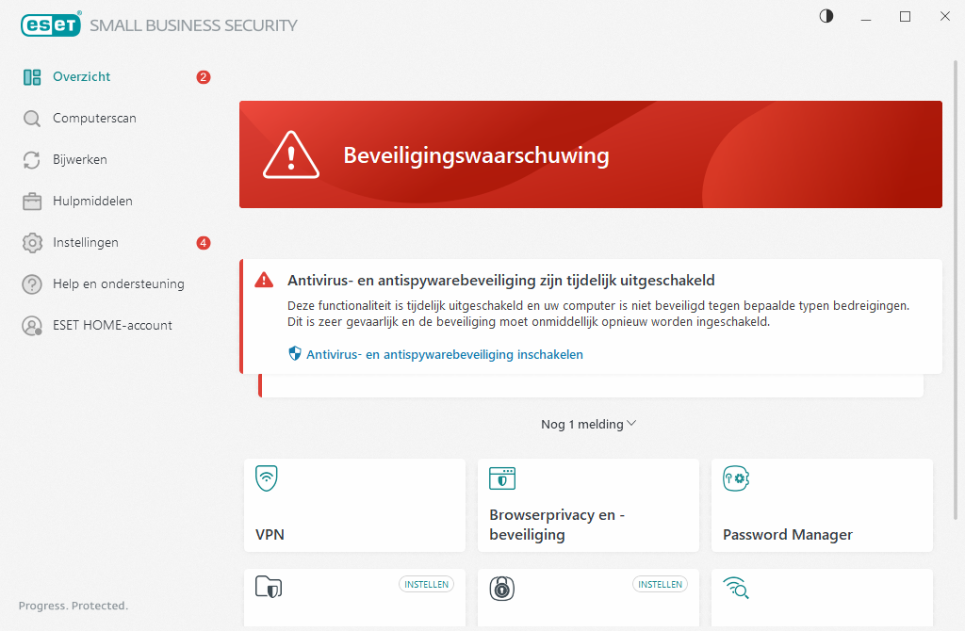This screenshot has width=965, height=631.
Task: Click the white warning triangle in the red banner
Action: coord(291,155)
